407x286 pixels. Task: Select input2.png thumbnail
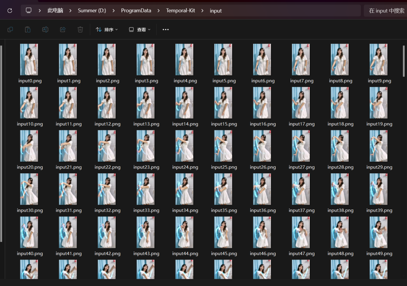[107, 60]
